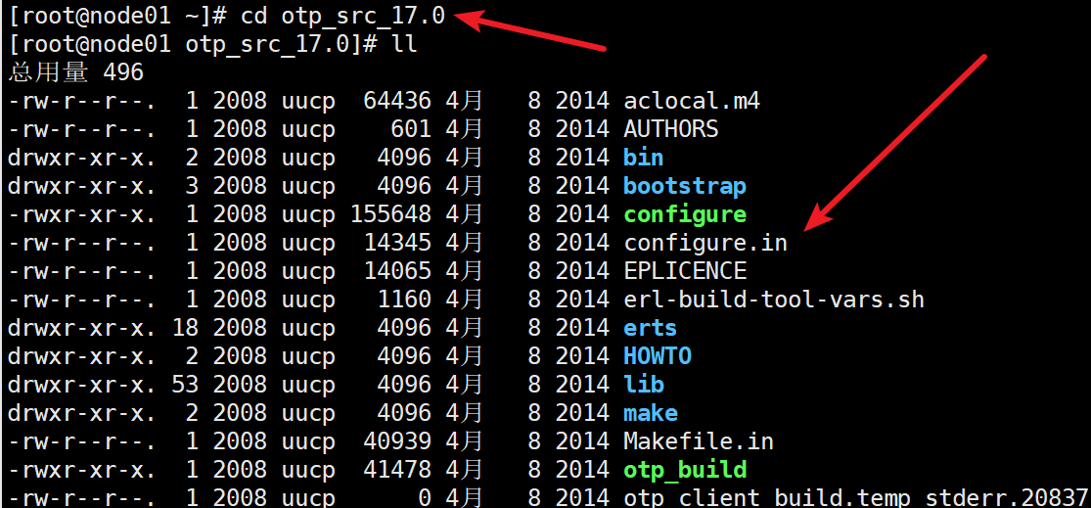Image resolution: width=1091 pixels, height=508 pixels.
Task: Click the file size 155648 of configure
Action: point(390,214)
